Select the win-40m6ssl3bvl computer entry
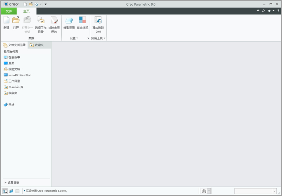 (17, 75)
